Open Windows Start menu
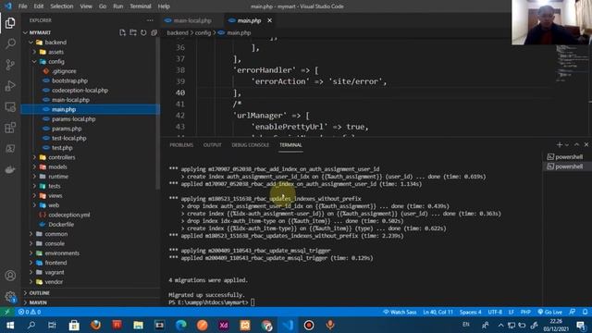Viewport: 592px width, 333px height. pyautogui.click(x=10, y=325)
